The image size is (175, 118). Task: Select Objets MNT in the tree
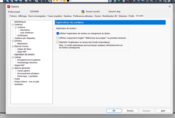[20, 65]
